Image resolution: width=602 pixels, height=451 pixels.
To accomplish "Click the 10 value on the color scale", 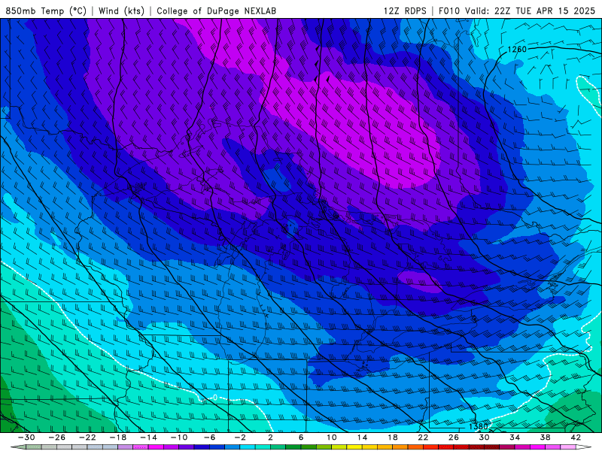I will (332, 437).
